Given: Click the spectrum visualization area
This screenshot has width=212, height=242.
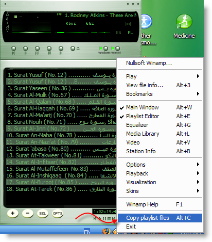Looking at the screenshot, I should (x=31, y=26).
